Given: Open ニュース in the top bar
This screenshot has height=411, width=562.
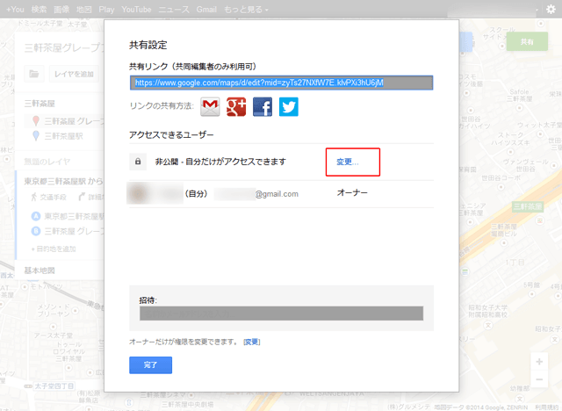Looking at the screenshot, I should pos(174,10).
